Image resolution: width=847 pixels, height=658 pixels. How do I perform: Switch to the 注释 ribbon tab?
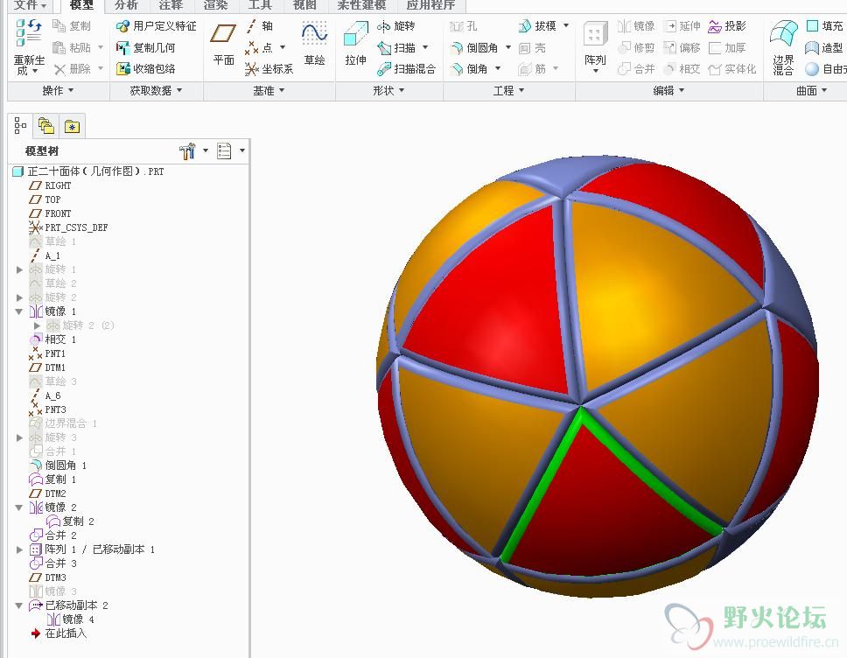point(171,5)
